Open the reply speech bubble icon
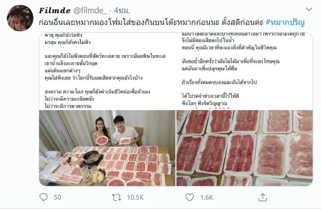This screenshot has height=209, width=321. [x=44, y=197]
